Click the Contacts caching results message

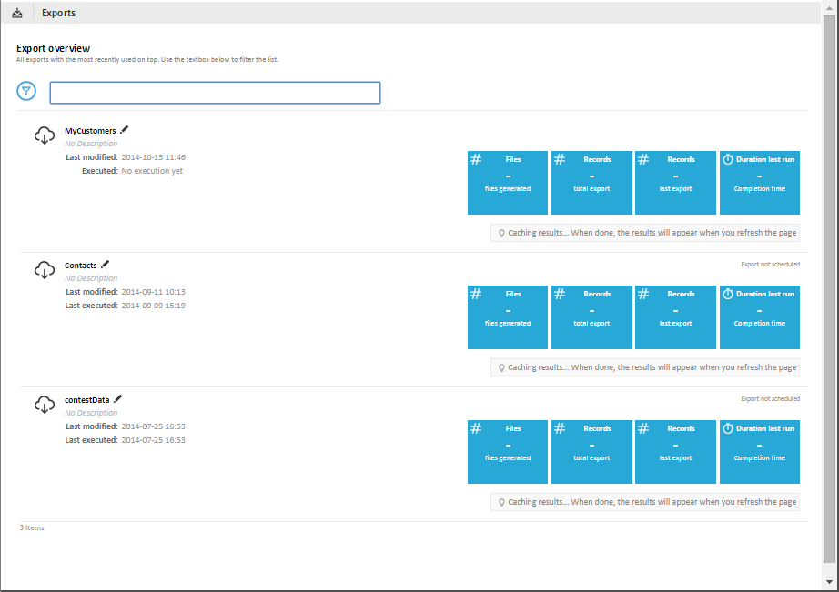tap(645, 367)
